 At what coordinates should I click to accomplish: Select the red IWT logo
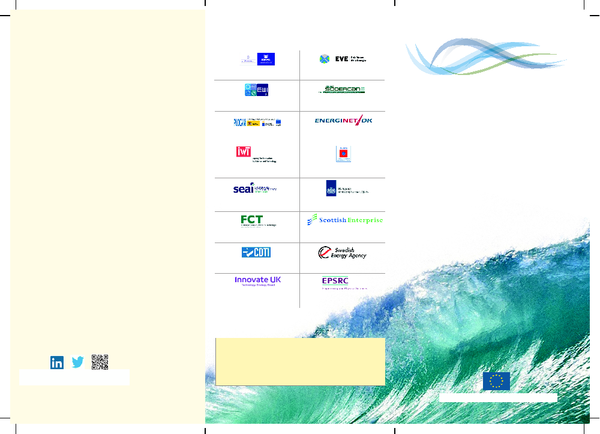[256, 155]
